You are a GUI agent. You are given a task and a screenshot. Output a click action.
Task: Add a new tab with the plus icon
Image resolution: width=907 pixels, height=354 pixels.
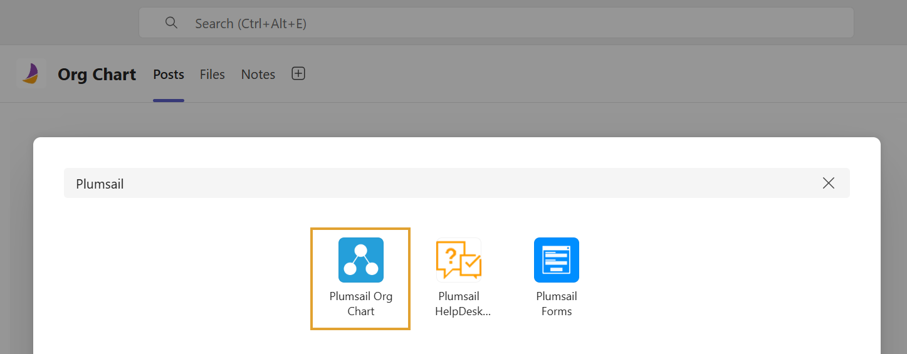click(298, 74)
